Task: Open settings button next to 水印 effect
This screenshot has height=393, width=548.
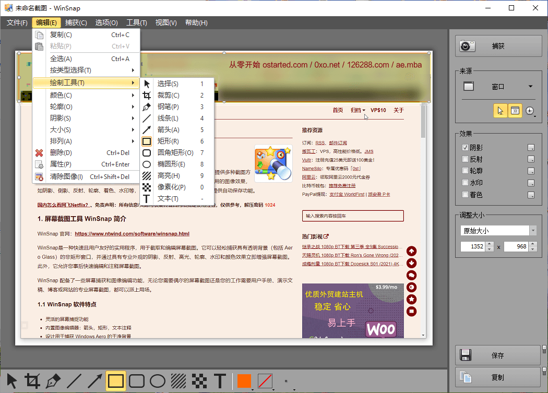Action: 531,183
